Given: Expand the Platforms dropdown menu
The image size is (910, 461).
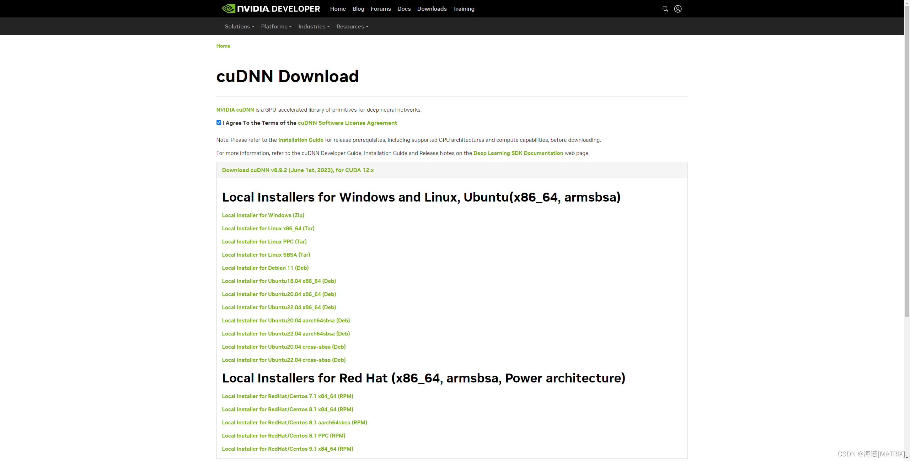Looking at the screenshot, I should (x=276, y=27).
